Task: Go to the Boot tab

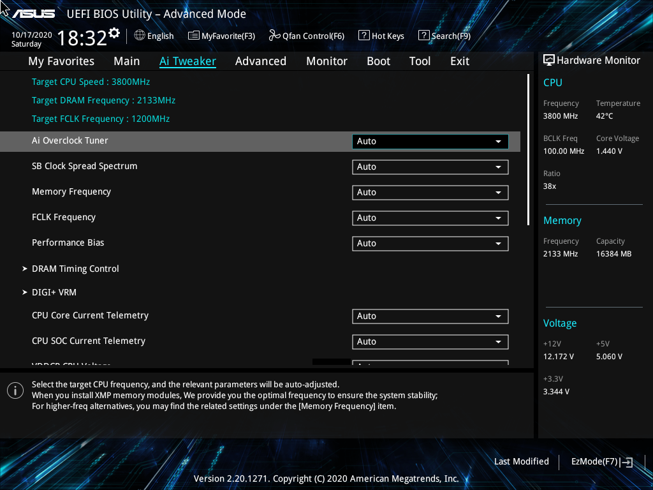Action: 378,61
